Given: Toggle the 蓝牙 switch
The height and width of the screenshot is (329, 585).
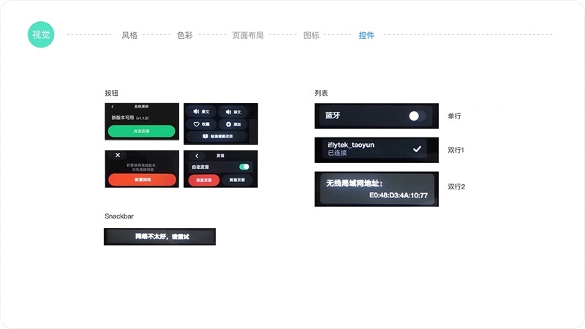Looking at the screenshot, I should pyautogui.click(x=417, y=116).
